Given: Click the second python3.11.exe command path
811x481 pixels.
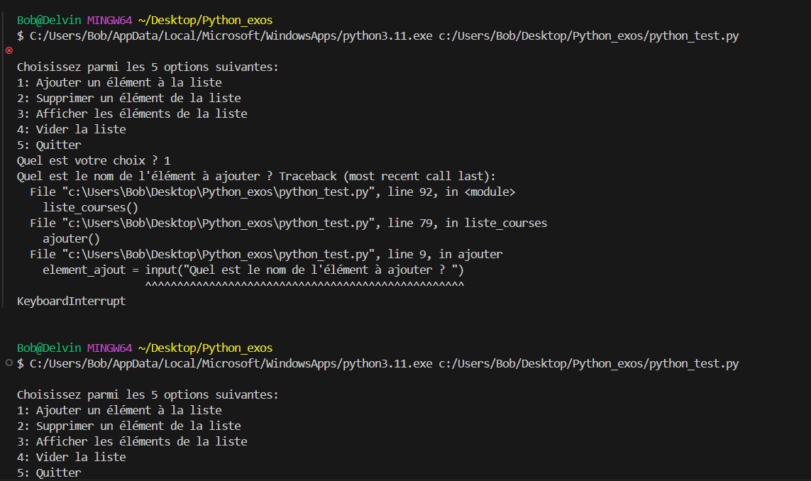Looking at the screenshot, I should pos(231,364).
